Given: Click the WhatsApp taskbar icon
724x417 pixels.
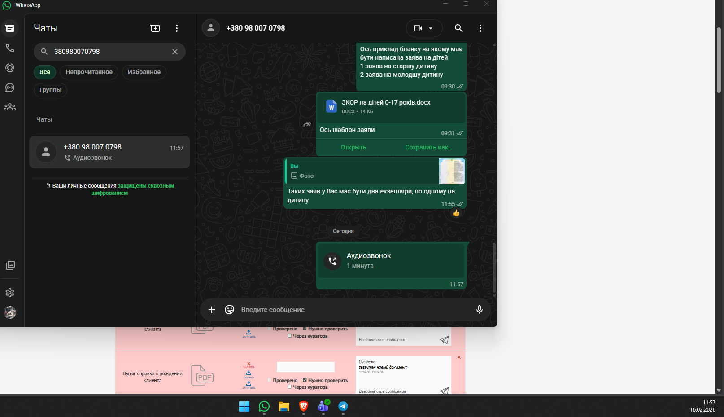Looking at the screenshot, I should [x=264, y=406].
